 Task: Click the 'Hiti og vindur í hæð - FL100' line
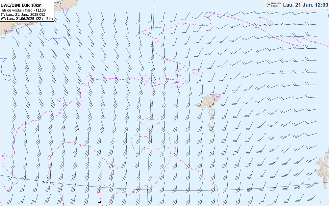click(x=23, y=10)
